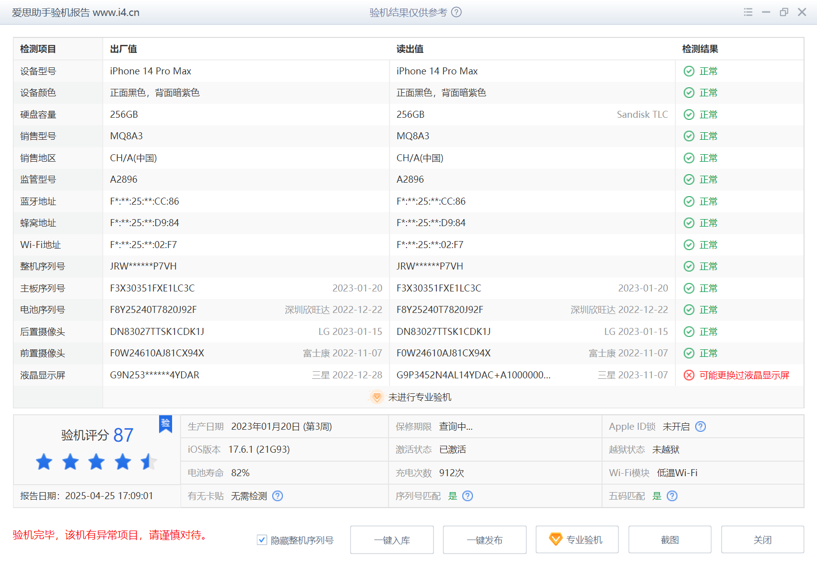Viewport: 817px width, 566px height.
Task: Click the 出厂值 column header
Action: [x=123, y=49]
